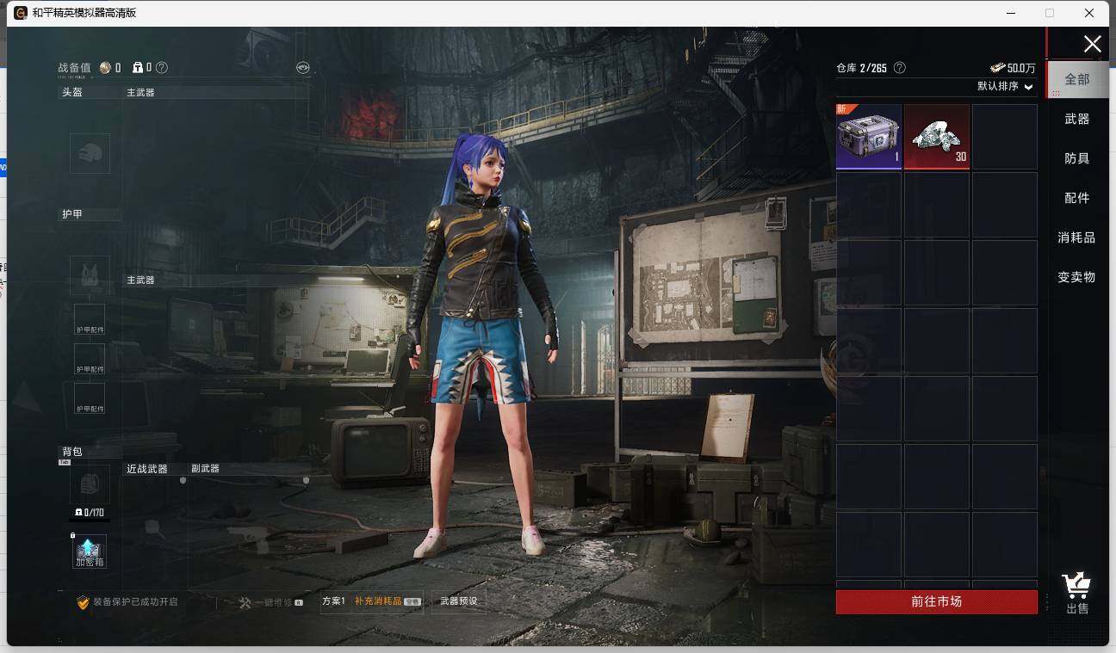This screenshot has height=653, width=1116.
Task: Click the 出售 shopping cart icon
Action: click(x=1076, y=587)
